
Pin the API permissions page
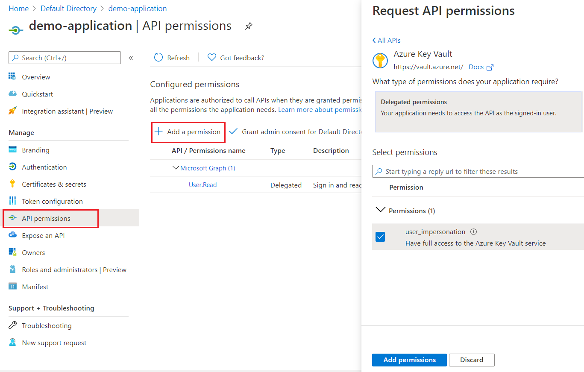(x=249, y=26)
